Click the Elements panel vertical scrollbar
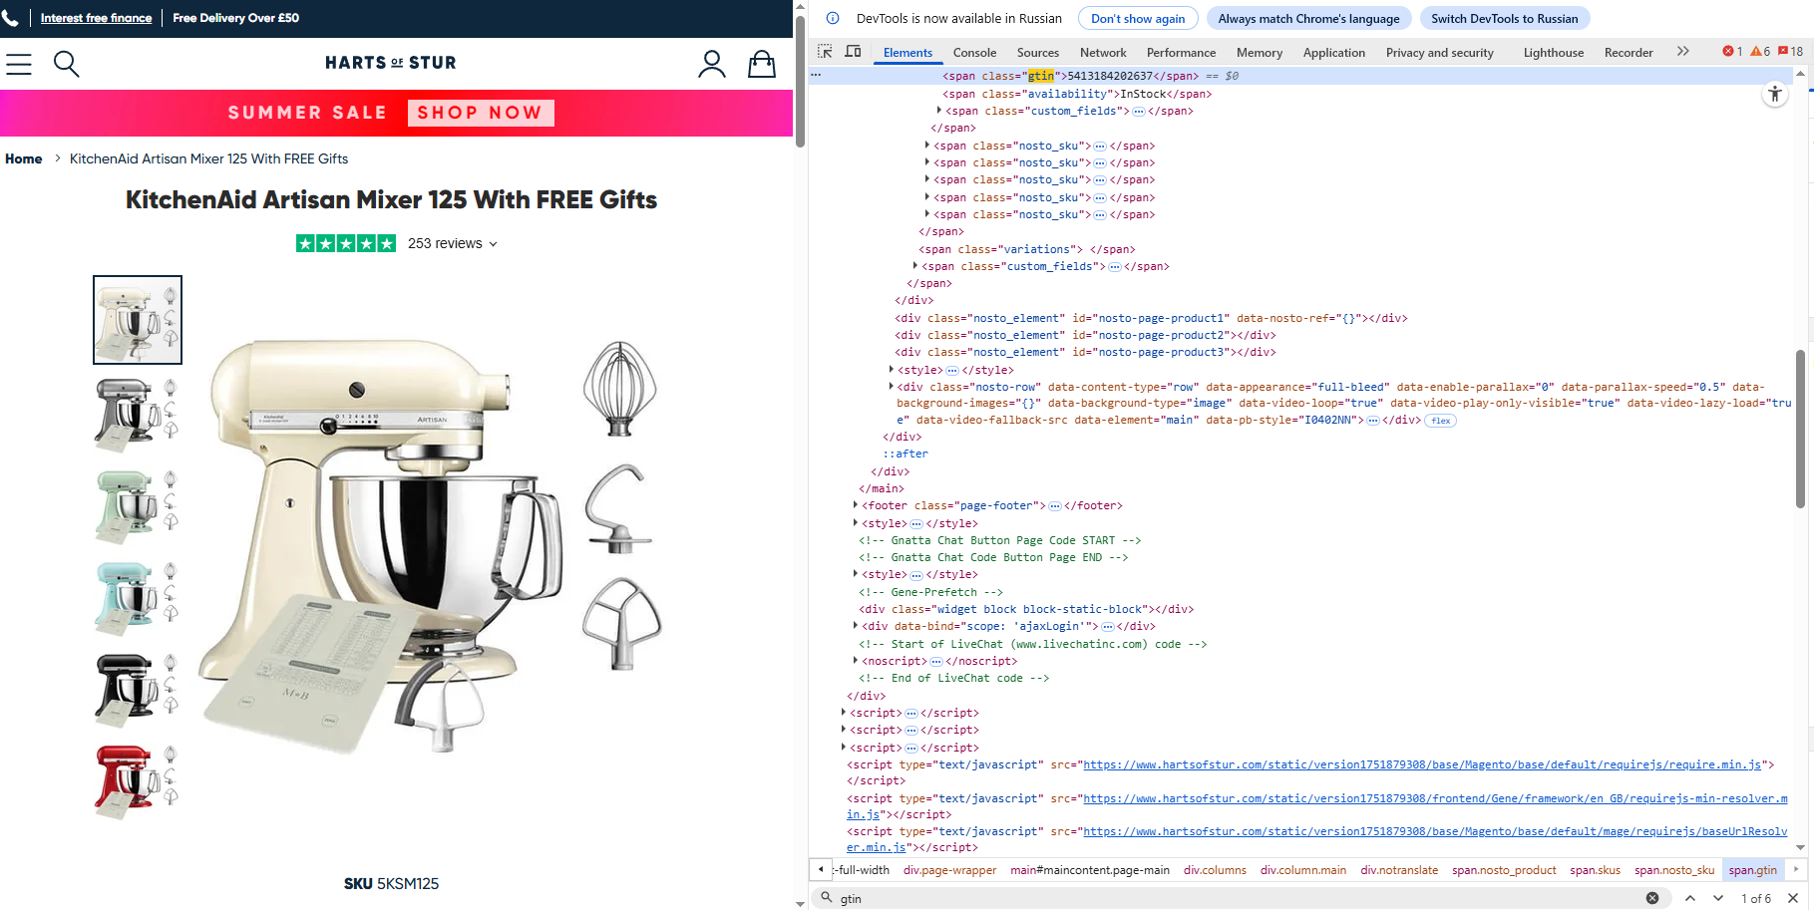 pos(1801,429)
